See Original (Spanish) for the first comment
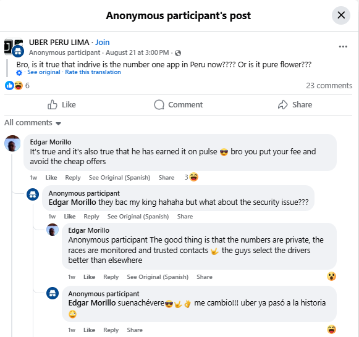359x337 pixels. point(119,177)
